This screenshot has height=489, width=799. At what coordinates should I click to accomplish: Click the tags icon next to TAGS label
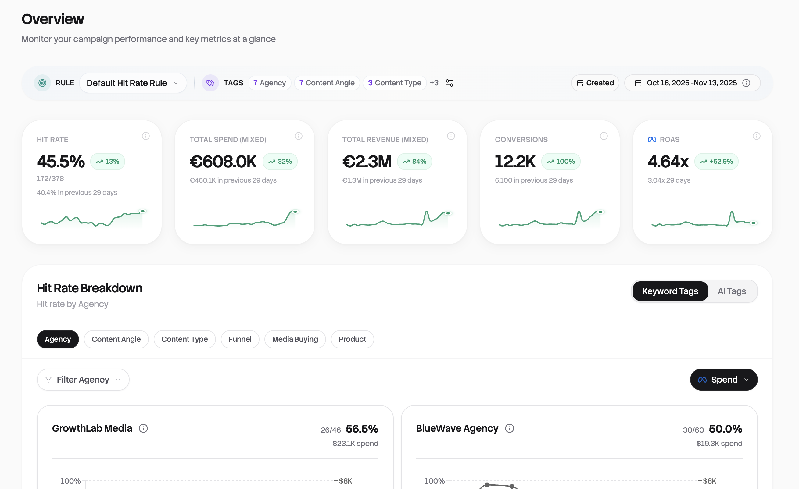[210, 83]
